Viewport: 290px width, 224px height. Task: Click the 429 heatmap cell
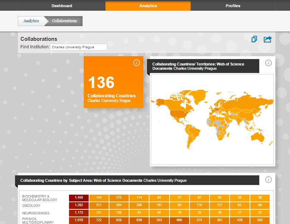coord(240,220)
